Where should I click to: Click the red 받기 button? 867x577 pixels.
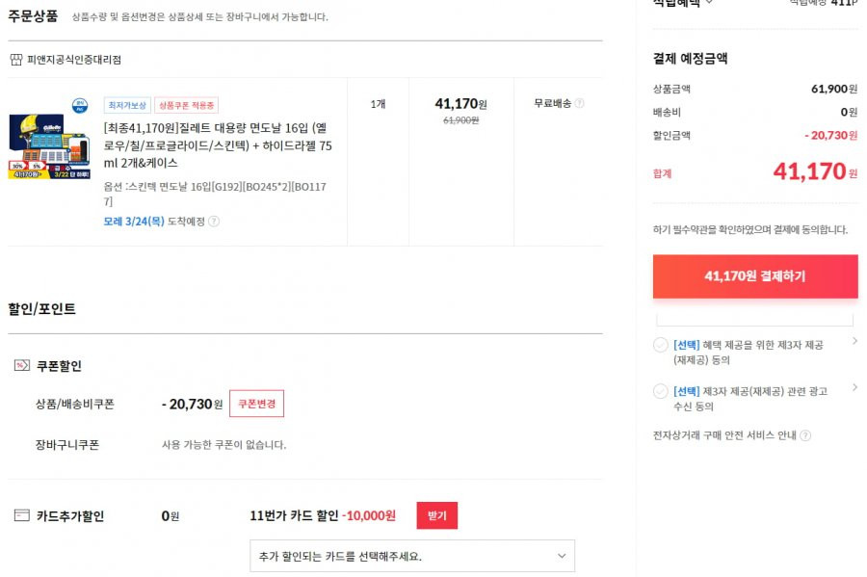tap(436, 515)
